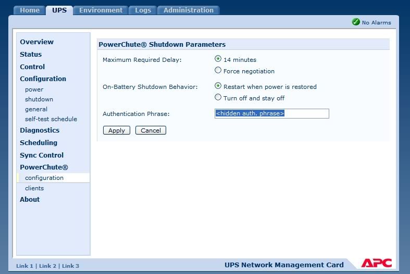The width and height of the screenshot is (410, 274).
Task: Open the PowerChute sidebar heading
Action: point(44,167)
